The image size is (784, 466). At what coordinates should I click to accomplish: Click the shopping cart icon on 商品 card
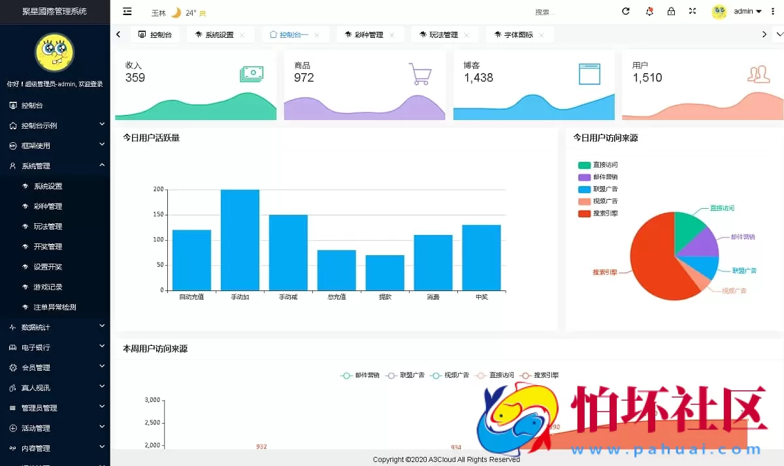tap(420, 74)
